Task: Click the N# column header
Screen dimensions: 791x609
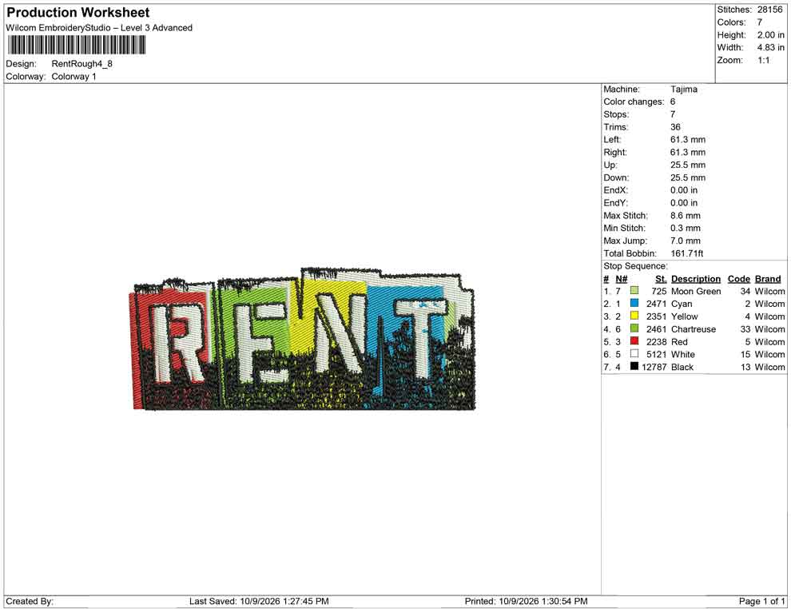Action: point(622,279)
